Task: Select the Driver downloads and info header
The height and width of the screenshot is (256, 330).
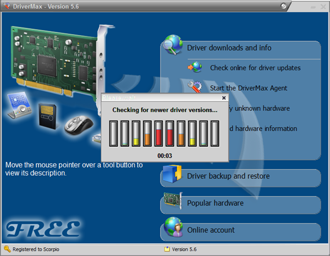Action: click(229, 48)
